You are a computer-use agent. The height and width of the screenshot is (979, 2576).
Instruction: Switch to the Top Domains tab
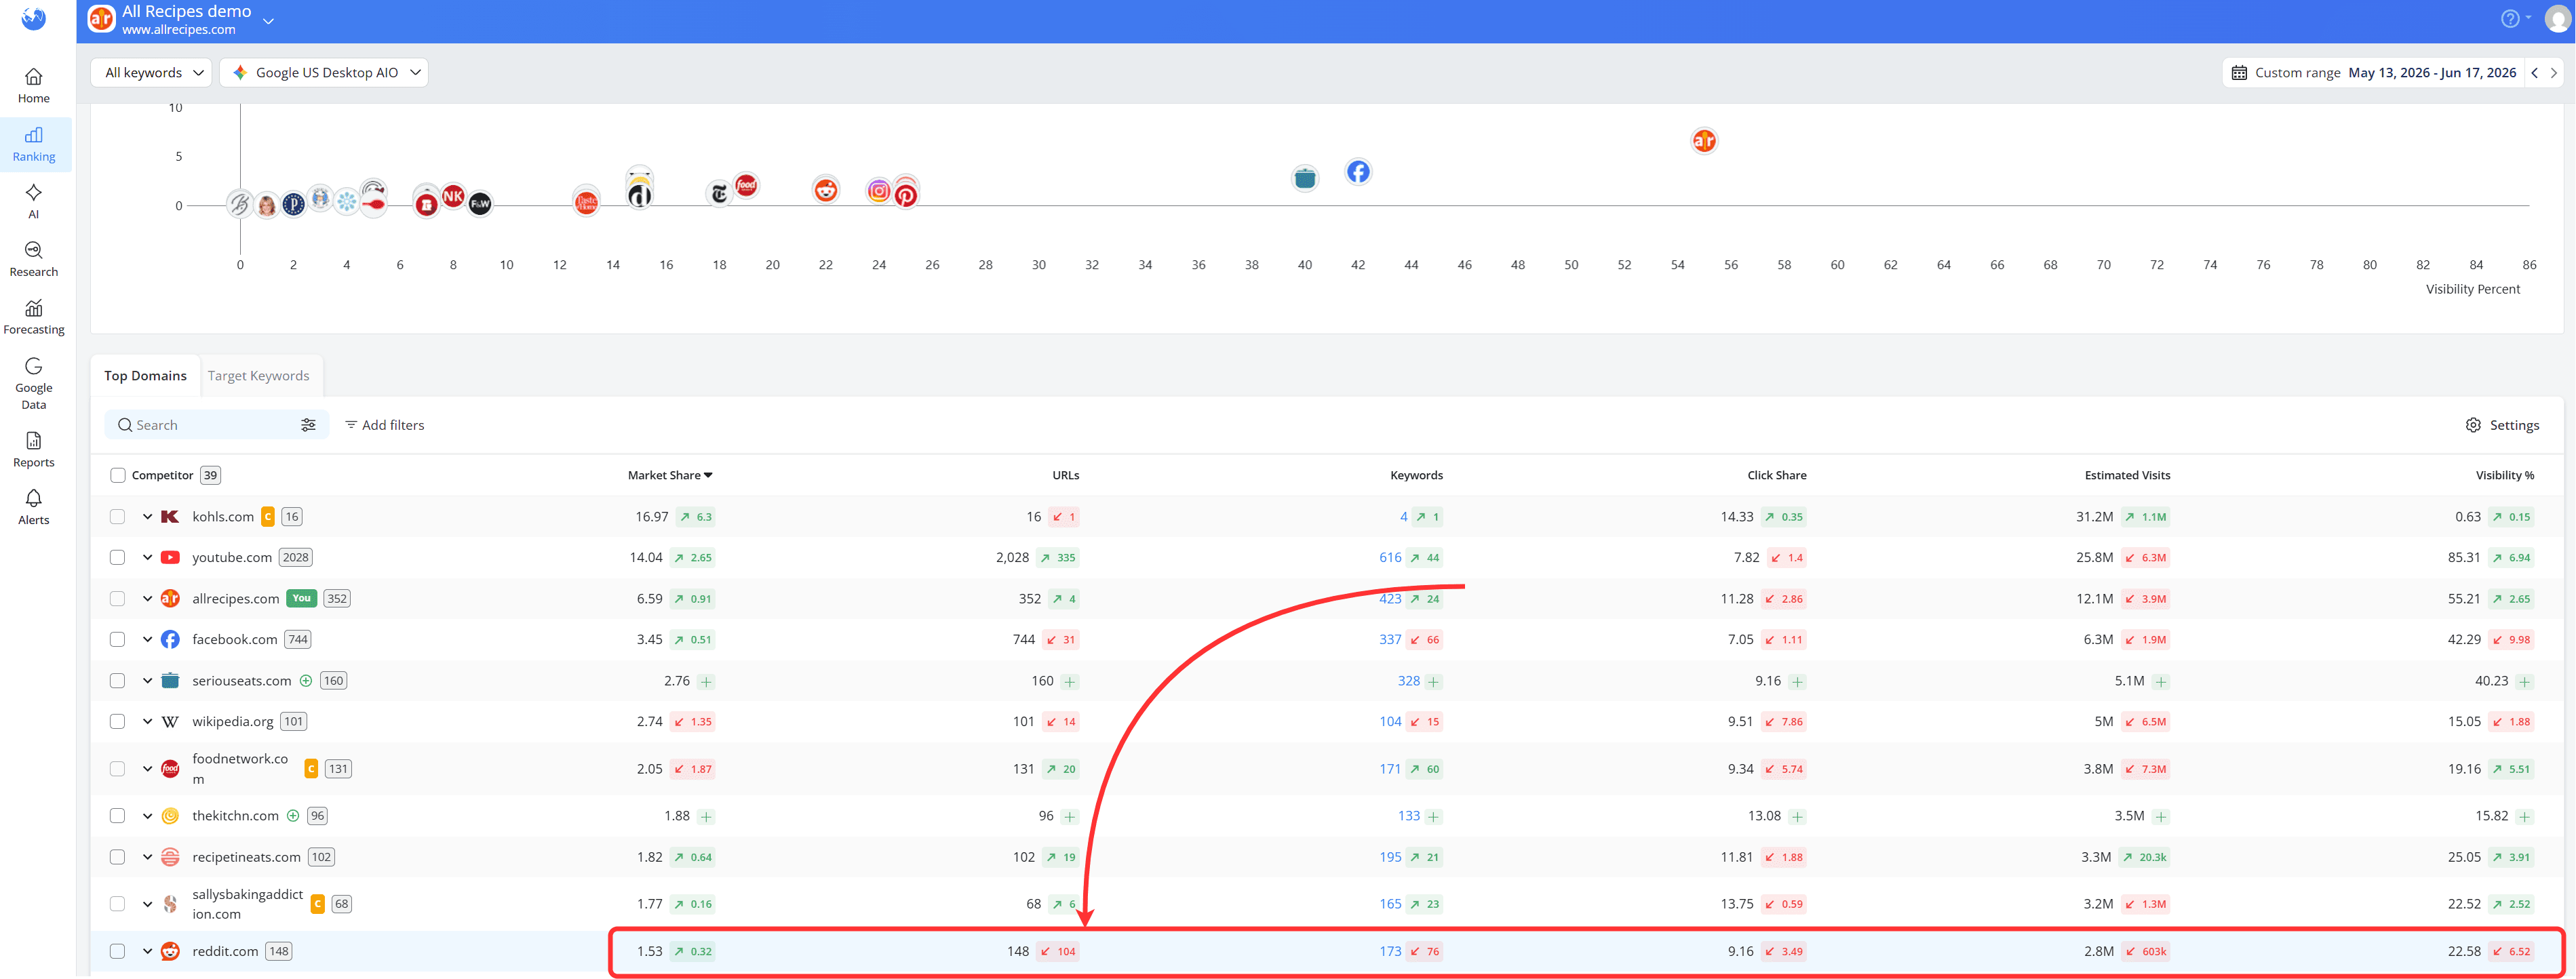[145, 376]
